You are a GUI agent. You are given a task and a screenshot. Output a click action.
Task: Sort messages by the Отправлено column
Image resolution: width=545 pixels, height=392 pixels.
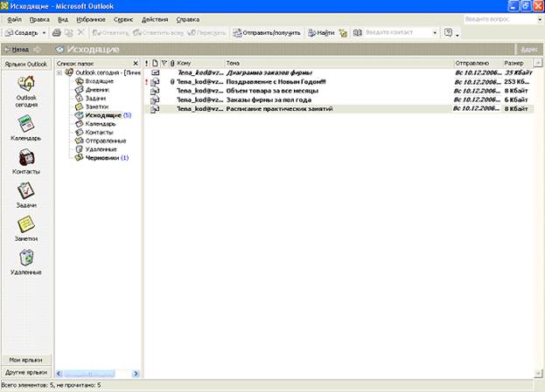(478, 63)
